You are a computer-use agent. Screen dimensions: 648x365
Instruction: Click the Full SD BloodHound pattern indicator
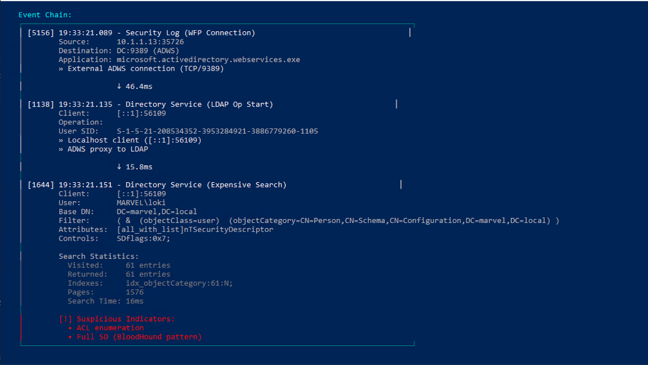pyautogui.click(x=139, y=337)
